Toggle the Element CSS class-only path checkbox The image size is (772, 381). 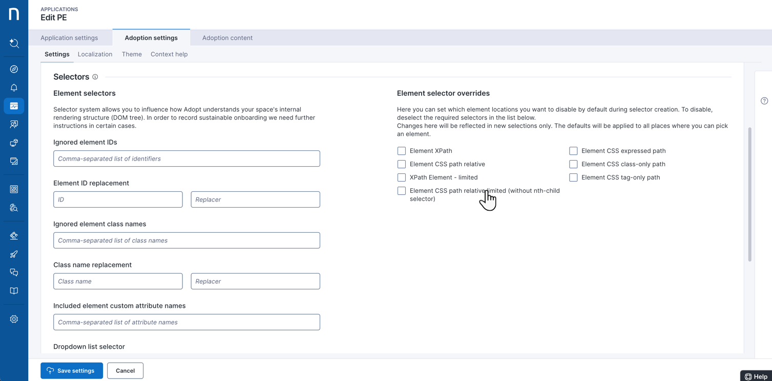[x=573, y=164]
